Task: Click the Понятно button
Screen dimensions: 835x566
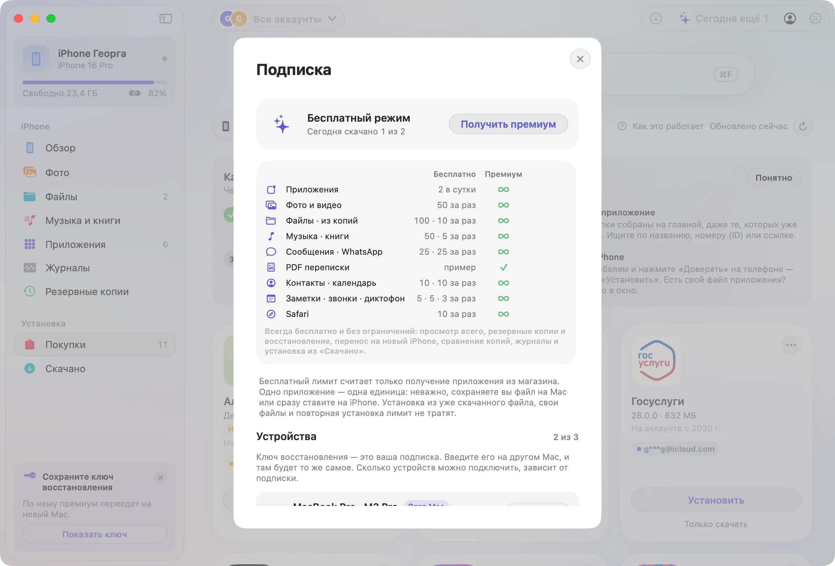Action: (x=773, y=178)
